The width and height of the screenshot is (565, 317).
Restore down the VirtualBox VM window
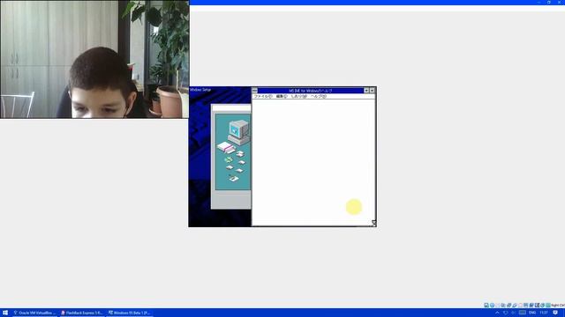click(x=549, y=2)
